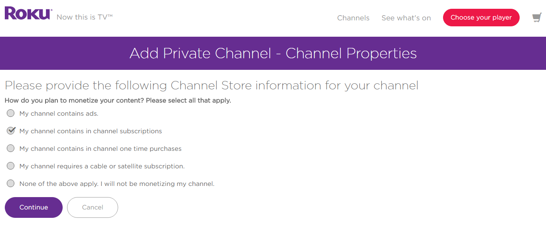Click the Cancel button

[93, 207]
